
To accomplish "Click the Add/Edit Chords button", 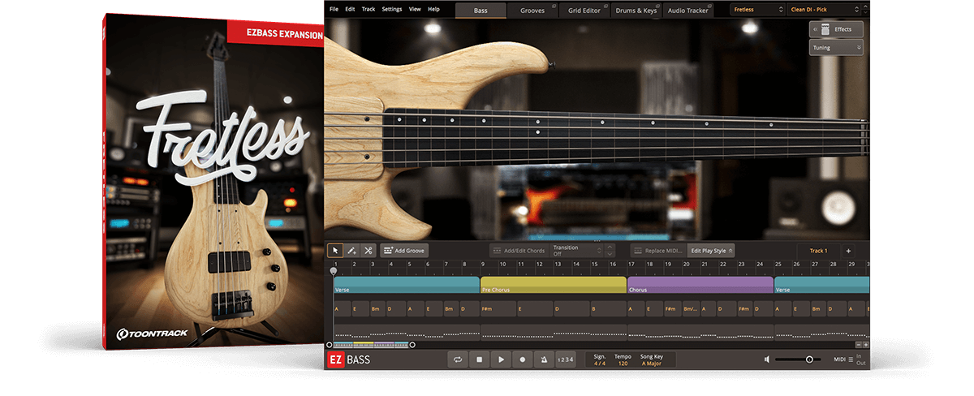I will pyautogui.click(x=519, y=251).
